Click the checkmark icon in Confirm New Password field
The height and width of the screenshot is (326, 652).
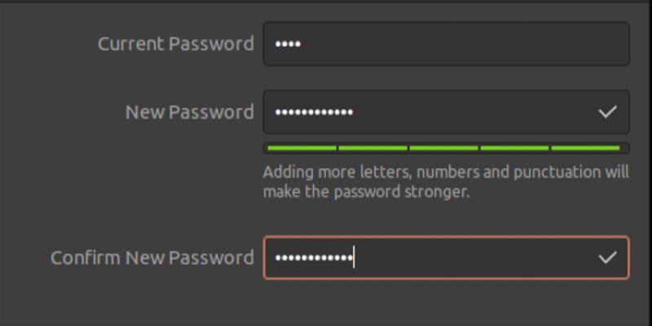coord(607,258)
